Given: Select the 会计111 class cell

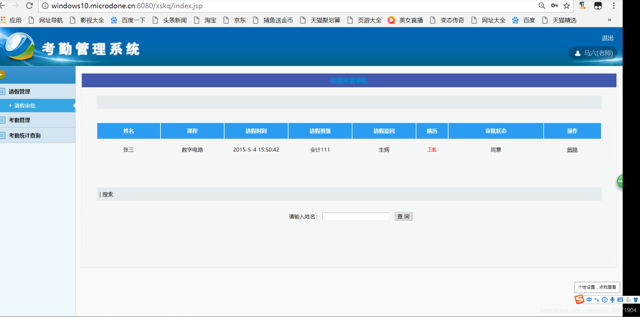Looking at the screenshot, I should 320,150.
